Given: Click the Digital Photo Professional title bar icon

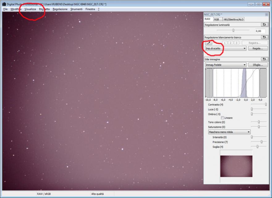Looking at the screenshot, I should point(4,4).
